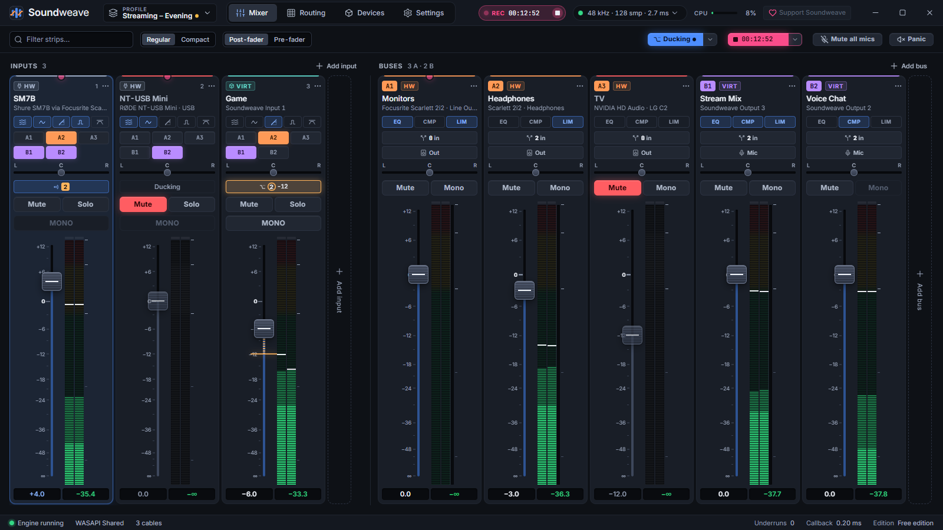The height and width of the screenshot is (530, 943).
Task: Stop recording with the REC stop icon
Action: coord(557,13)
